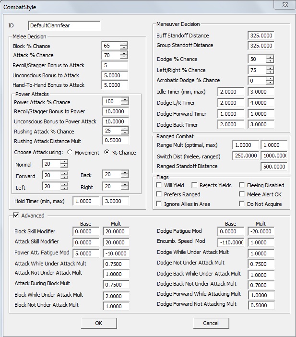Edit Block While Under Attack Mult value
Viewport: 296px width, 337px height.
pyautogui.click(x=116, y=296)
